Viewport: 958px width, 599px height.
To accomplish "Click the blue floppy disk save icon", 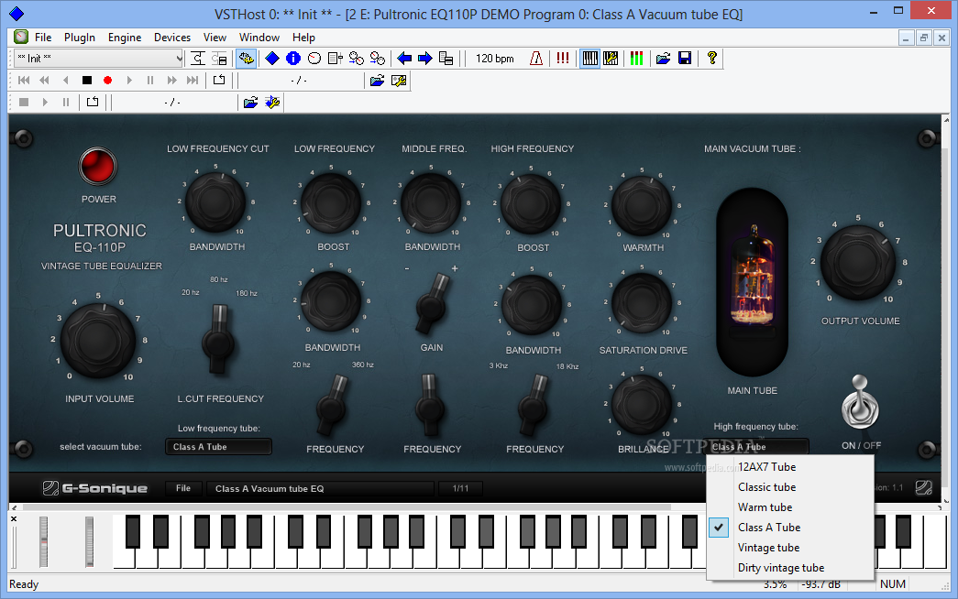I will 685,59.
